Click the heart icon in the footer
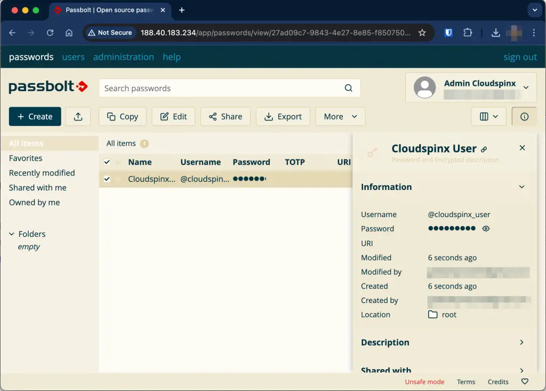Screen dimensions: 546x391 tap(525, 381)
